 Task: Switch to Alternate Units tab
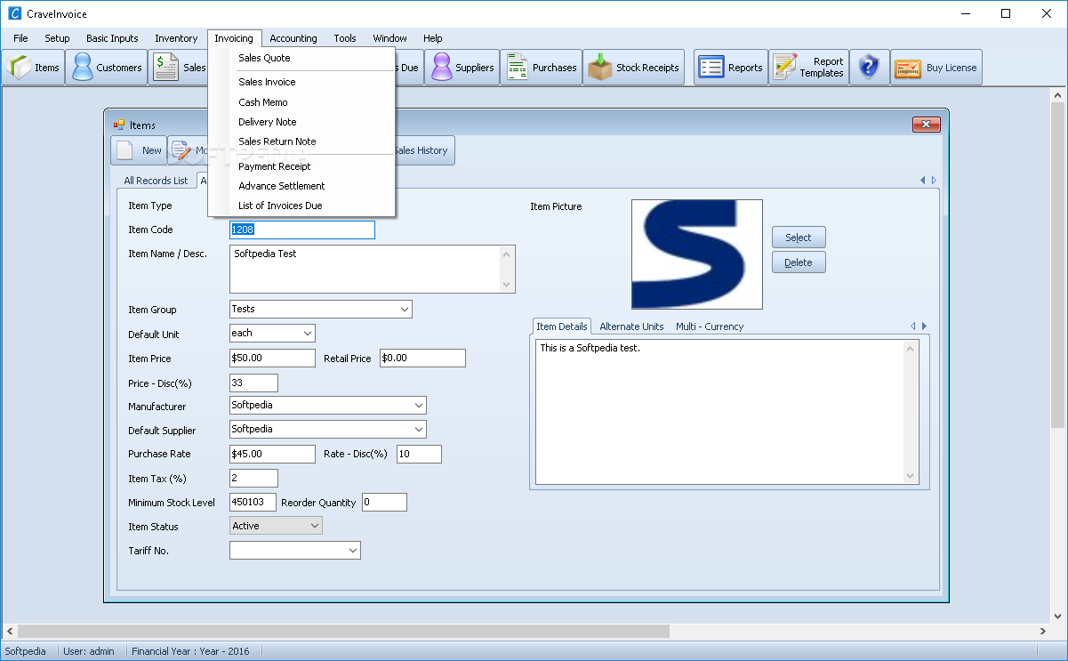[x=631, y=326]
